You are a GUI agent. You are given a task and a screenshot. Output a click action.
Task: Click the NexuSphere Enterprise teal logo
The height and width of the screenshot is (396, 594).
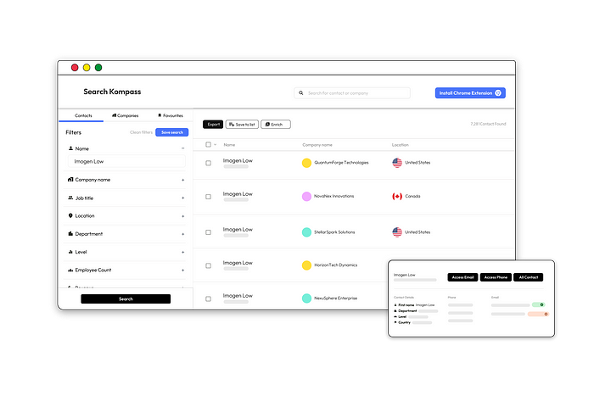pos(306,298)
